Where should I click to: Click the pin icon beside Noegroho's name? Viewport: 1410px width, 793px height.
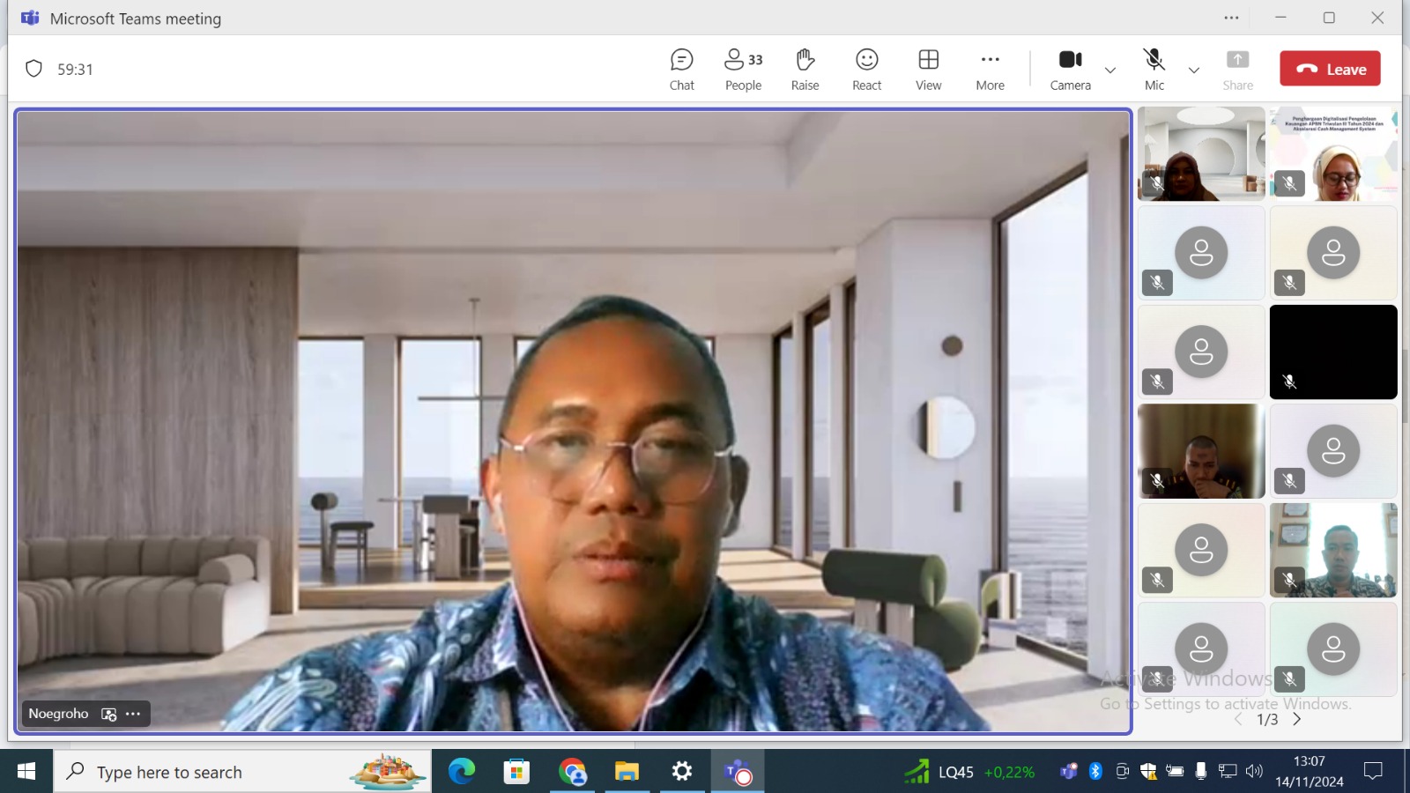[x=109, y=715]
